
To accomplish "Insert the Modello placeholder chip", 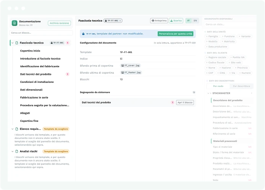I will click(x=212, y=41).
